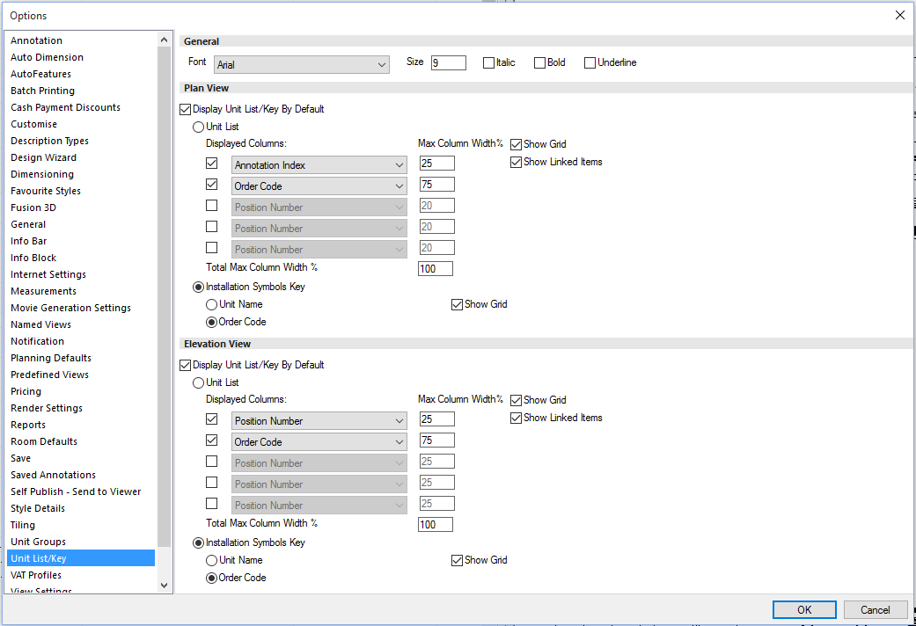Viewport: 916px width, 626px height.
Task: Open the Annotation options category
Action: click(x=37, y=40)
